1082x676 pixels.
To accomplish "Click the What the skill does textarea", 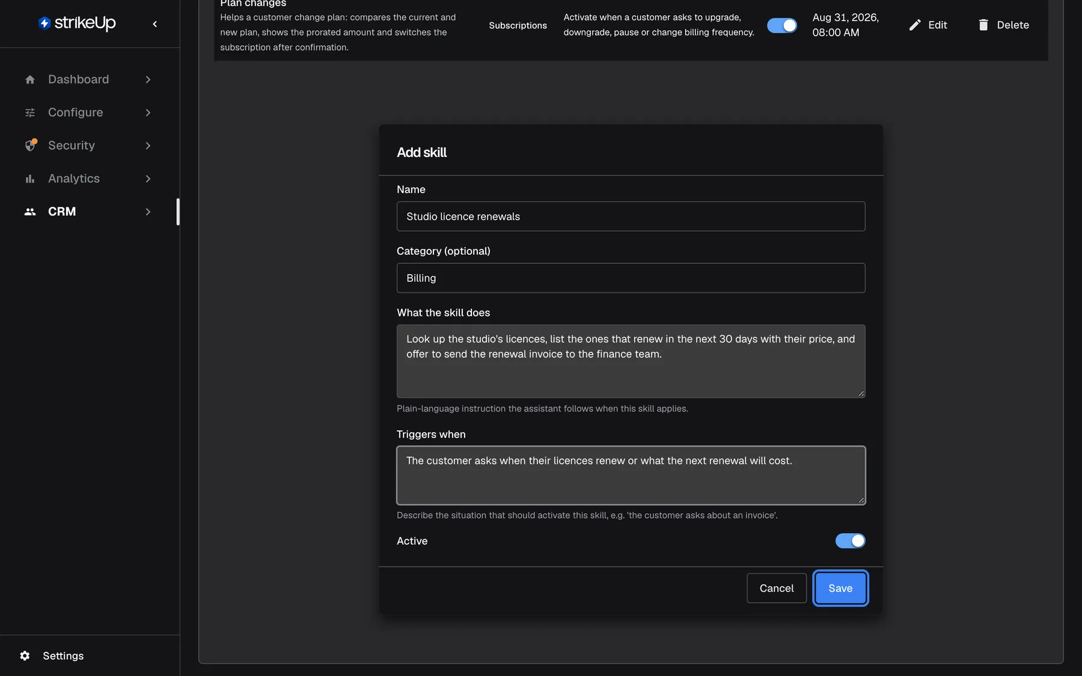I will coord(631,361).
